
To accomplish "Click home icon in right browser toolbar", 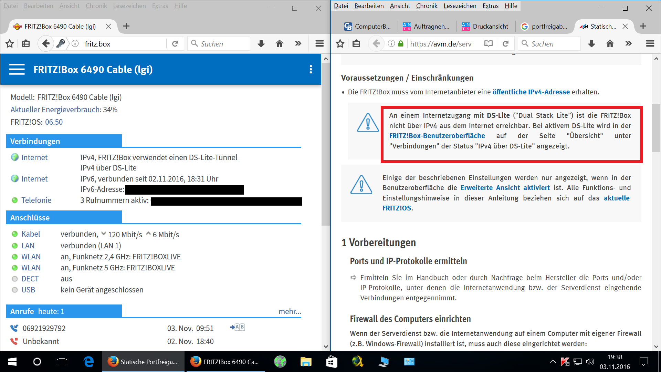I will [610, 44].
